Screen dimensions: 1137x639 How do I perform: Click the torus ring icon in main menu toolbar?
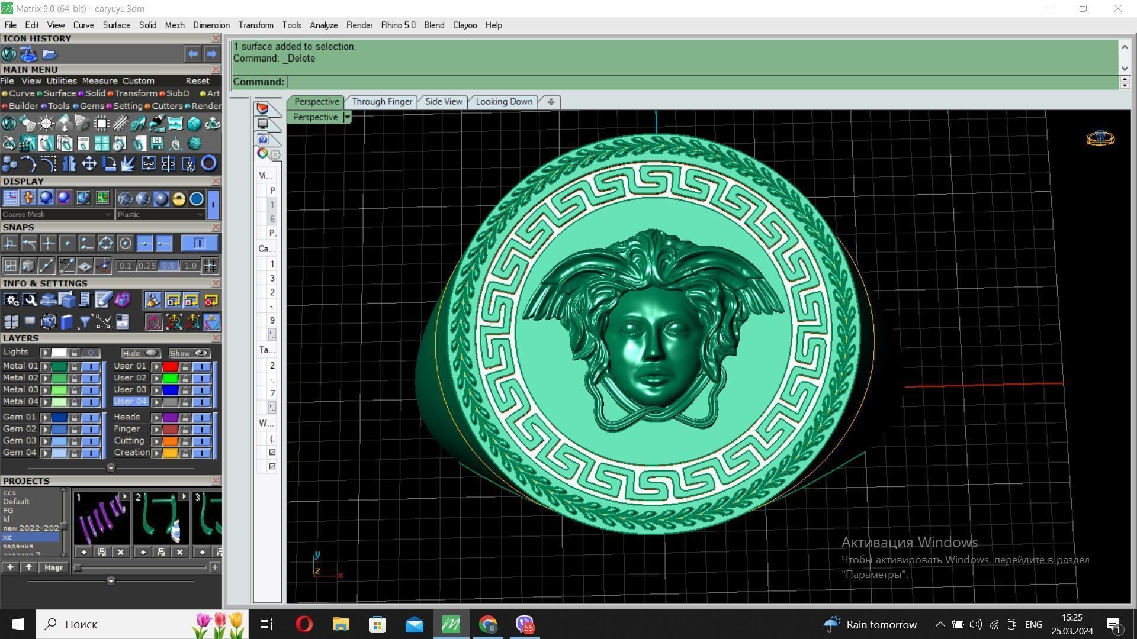point(208,163)
